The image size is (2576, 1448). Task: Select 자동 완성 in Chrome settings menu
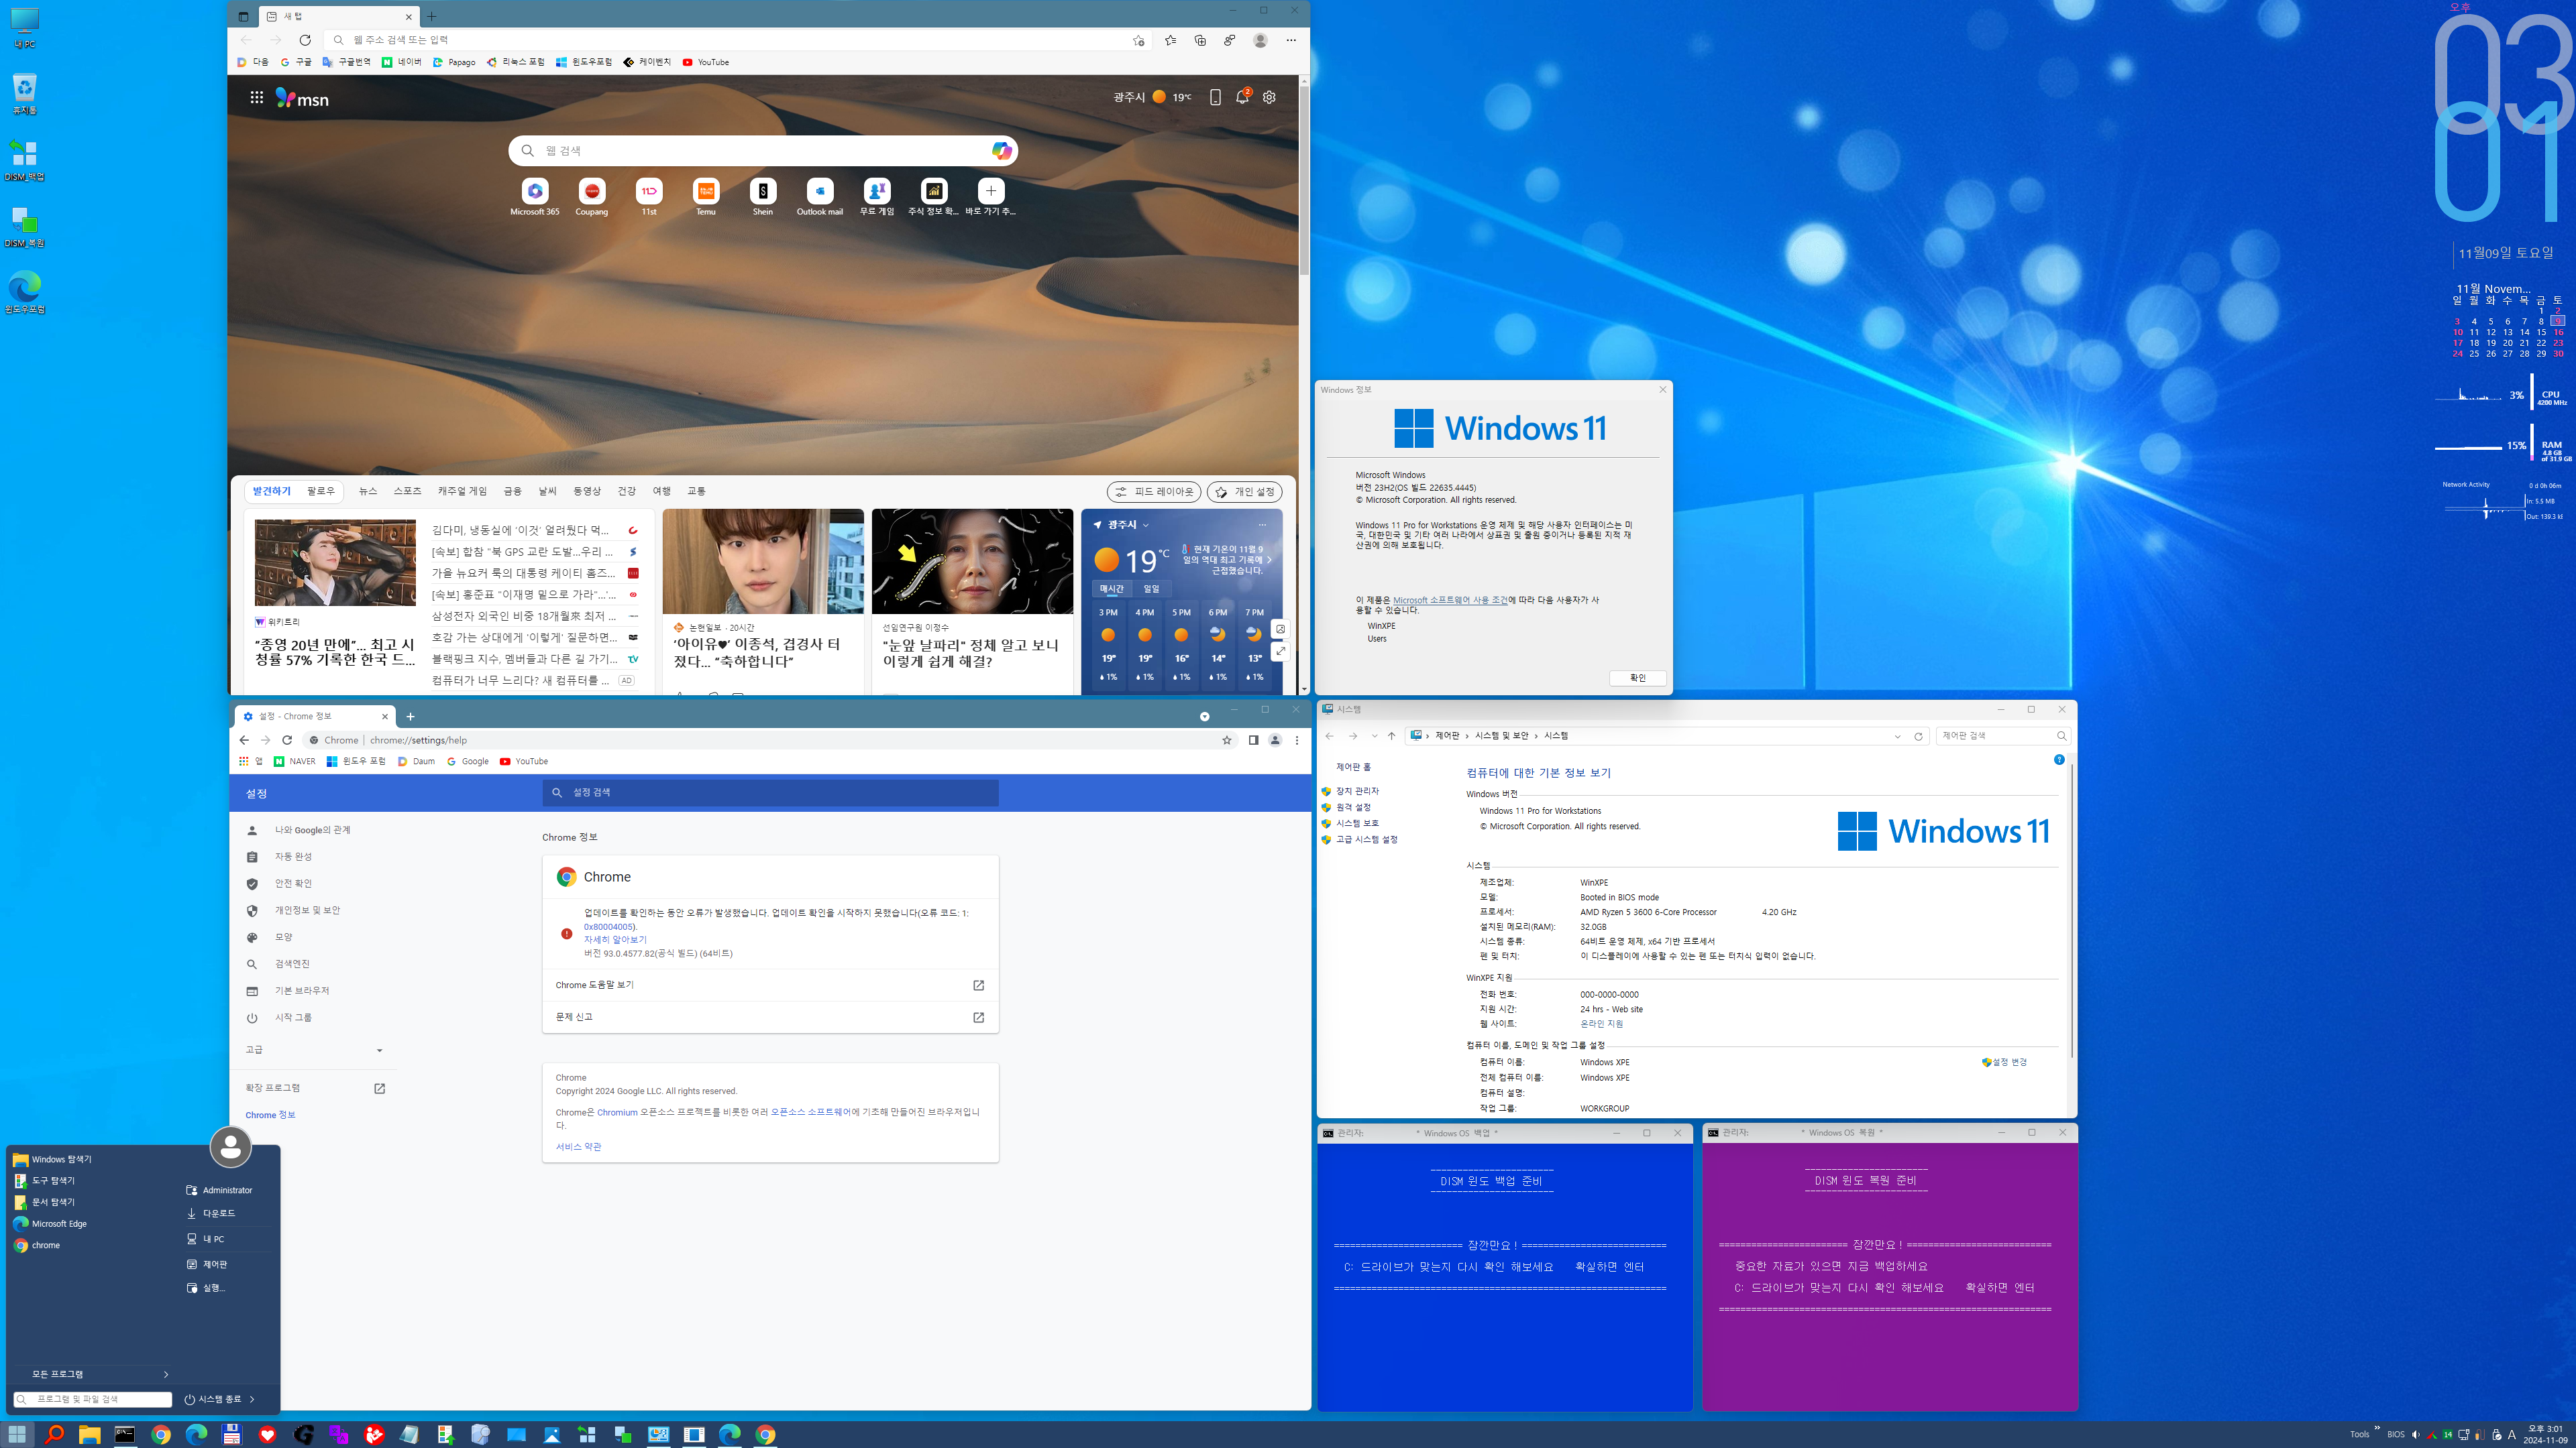[293, 857]
